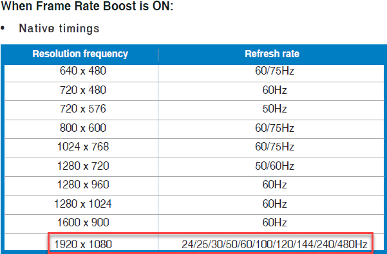Click the Native timings bullet text

(59, 28)
